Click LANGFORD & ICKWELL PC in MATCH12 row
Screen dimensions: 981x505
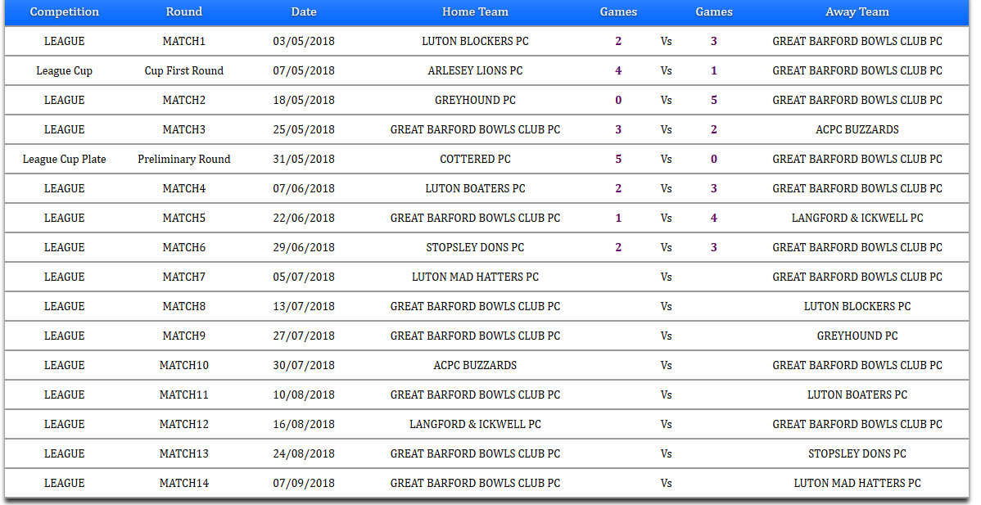click(475, 424)
